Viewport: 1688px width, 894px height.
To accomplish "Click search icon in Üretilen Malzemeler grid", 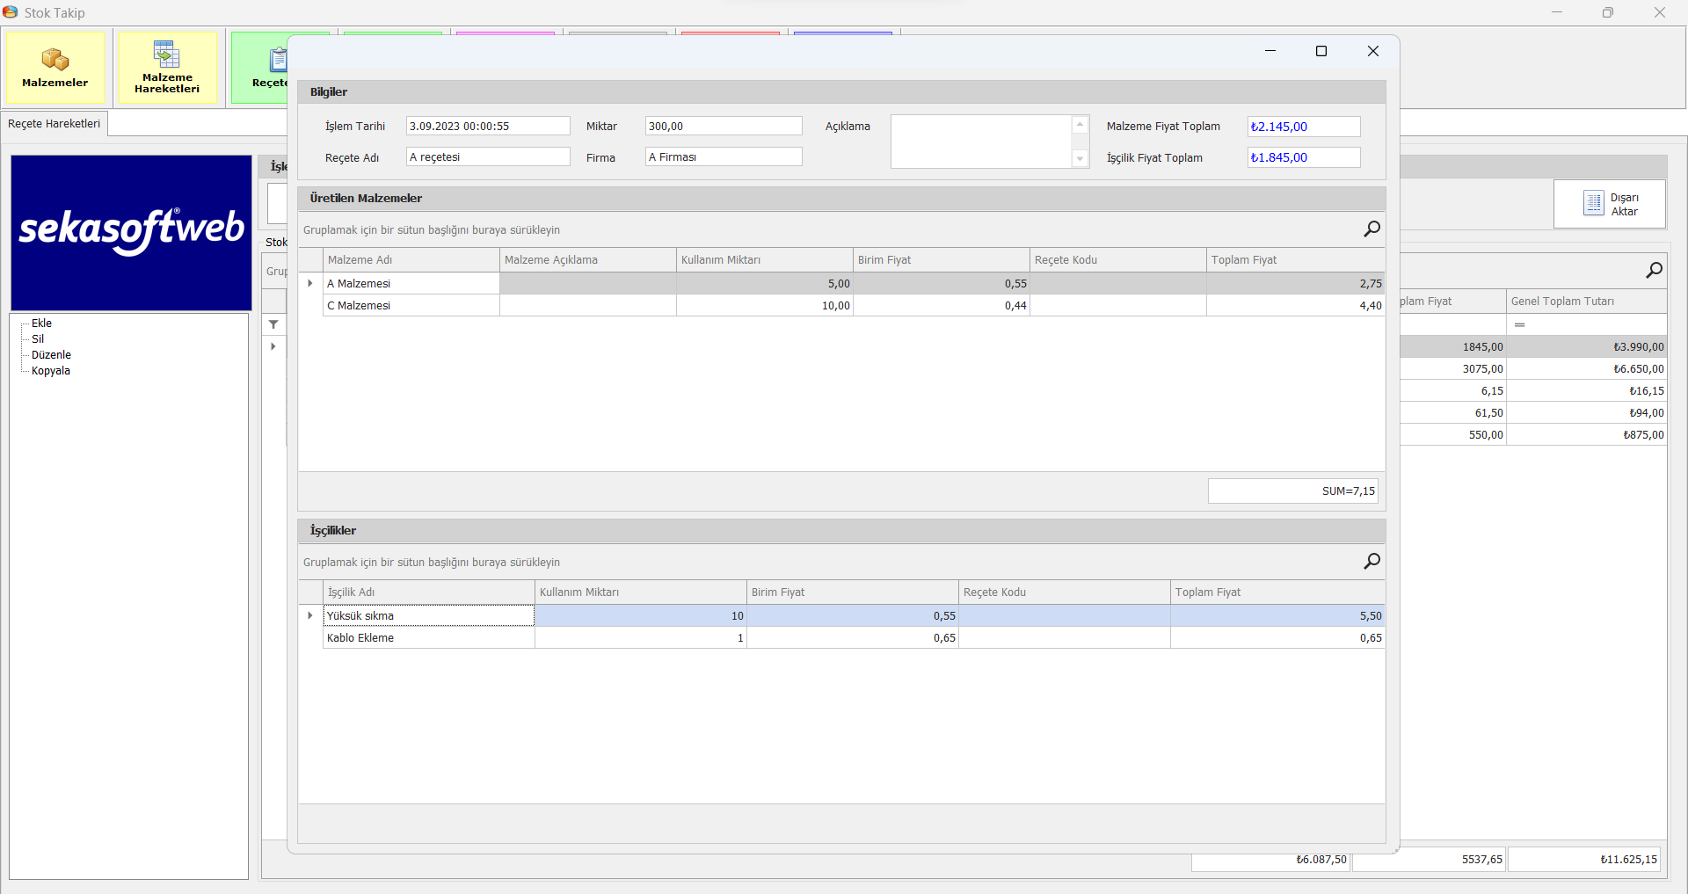I will click(1371, 229).
